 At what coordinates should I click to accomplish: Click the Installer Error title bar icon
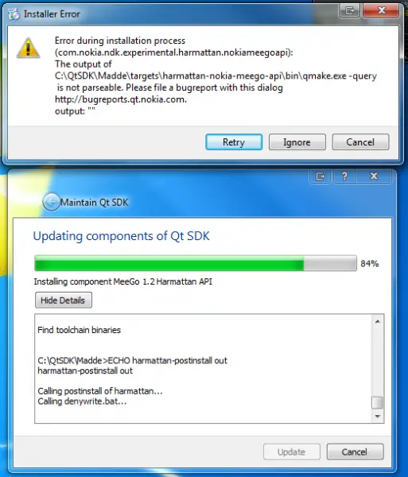(14, 14)
